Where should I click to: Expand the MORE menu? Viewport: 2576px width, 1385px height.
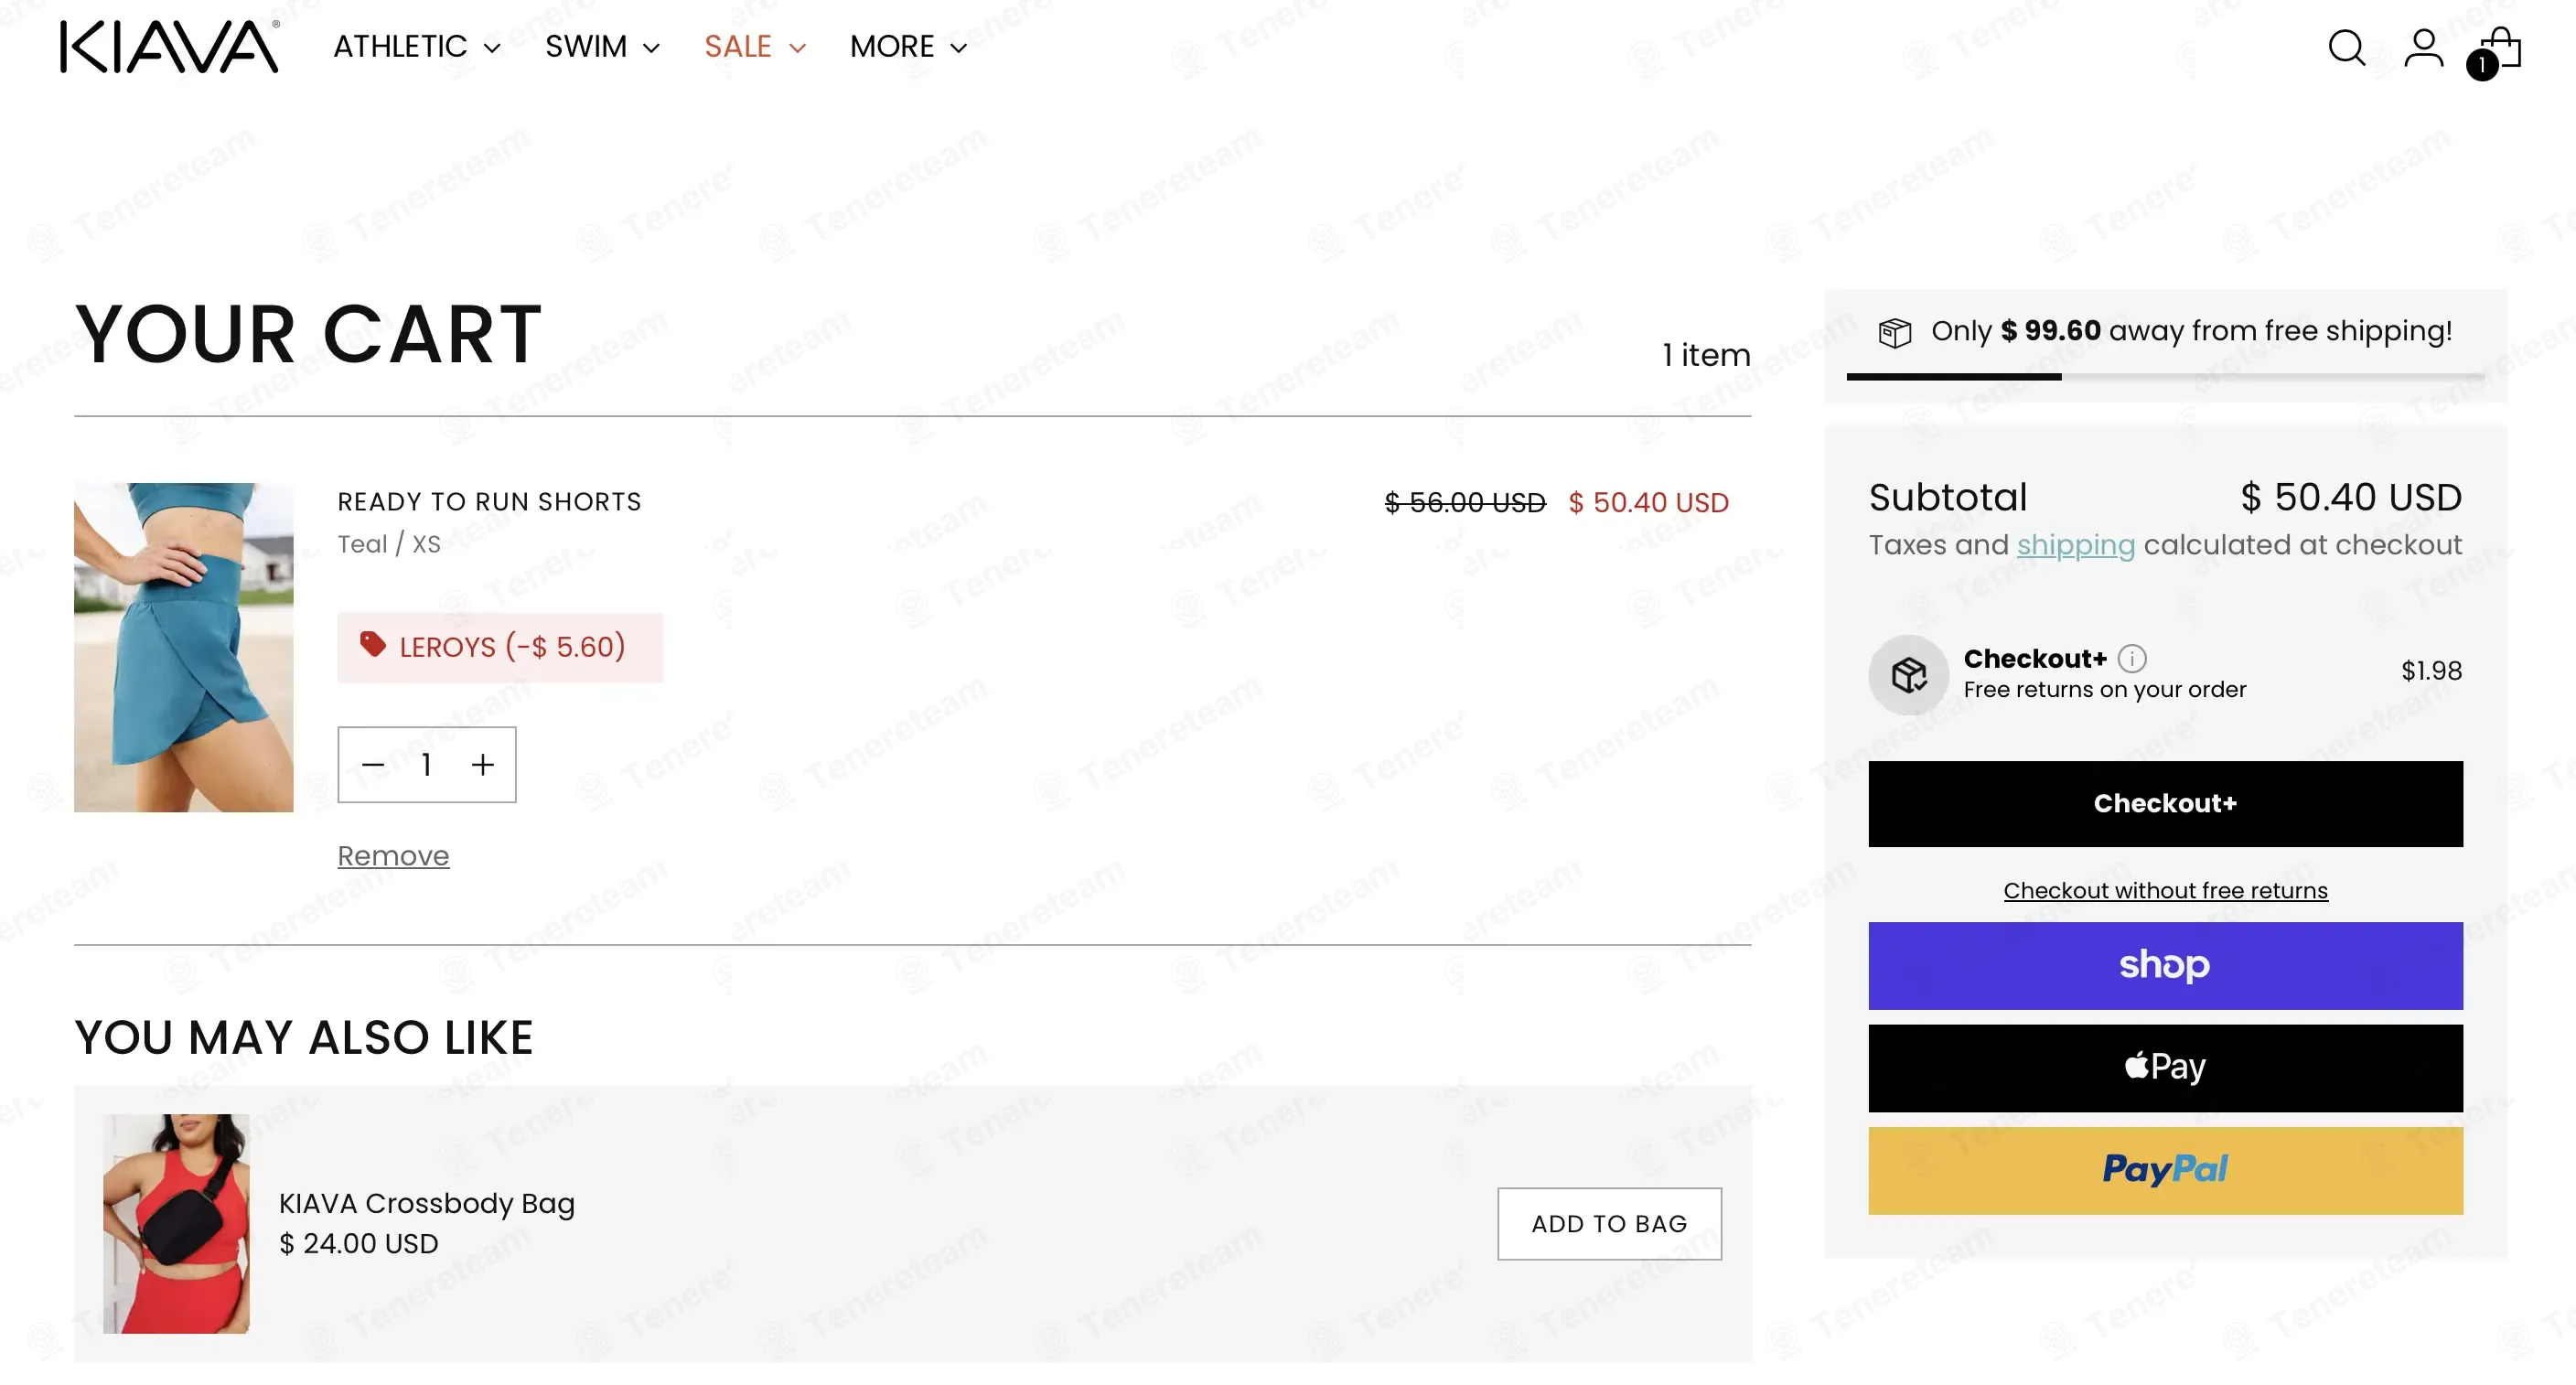pyautogui.click(x=908, y=47)
